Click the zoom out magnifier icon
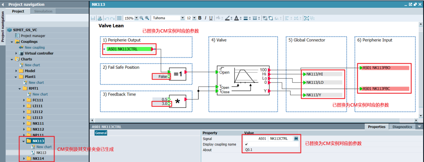 coord(142,18)
